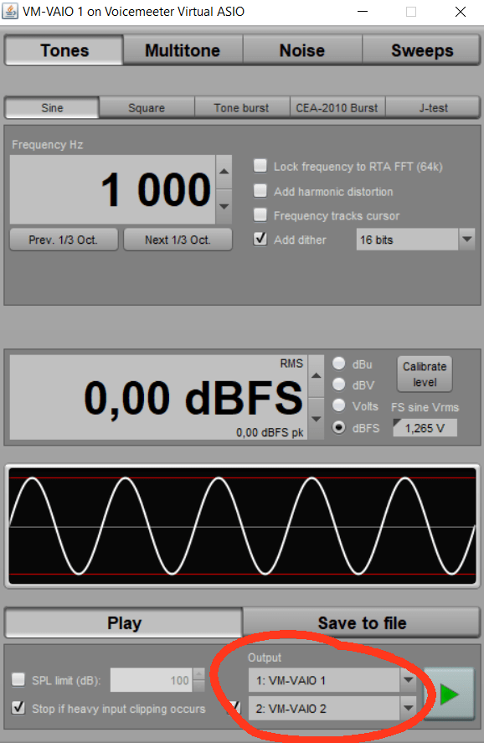Click the sine waveform preview display

(x=242, y=526)
